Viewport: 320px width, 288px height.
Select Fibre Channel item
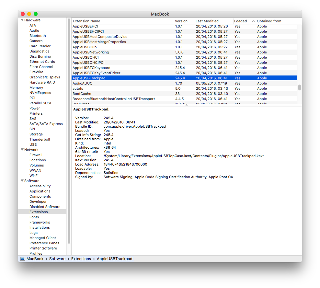[x=41, y=67]
